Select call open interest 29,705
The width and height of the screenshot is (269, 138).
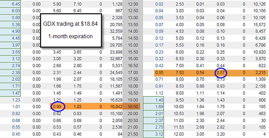pyautogui.click(x=116, y=45)
